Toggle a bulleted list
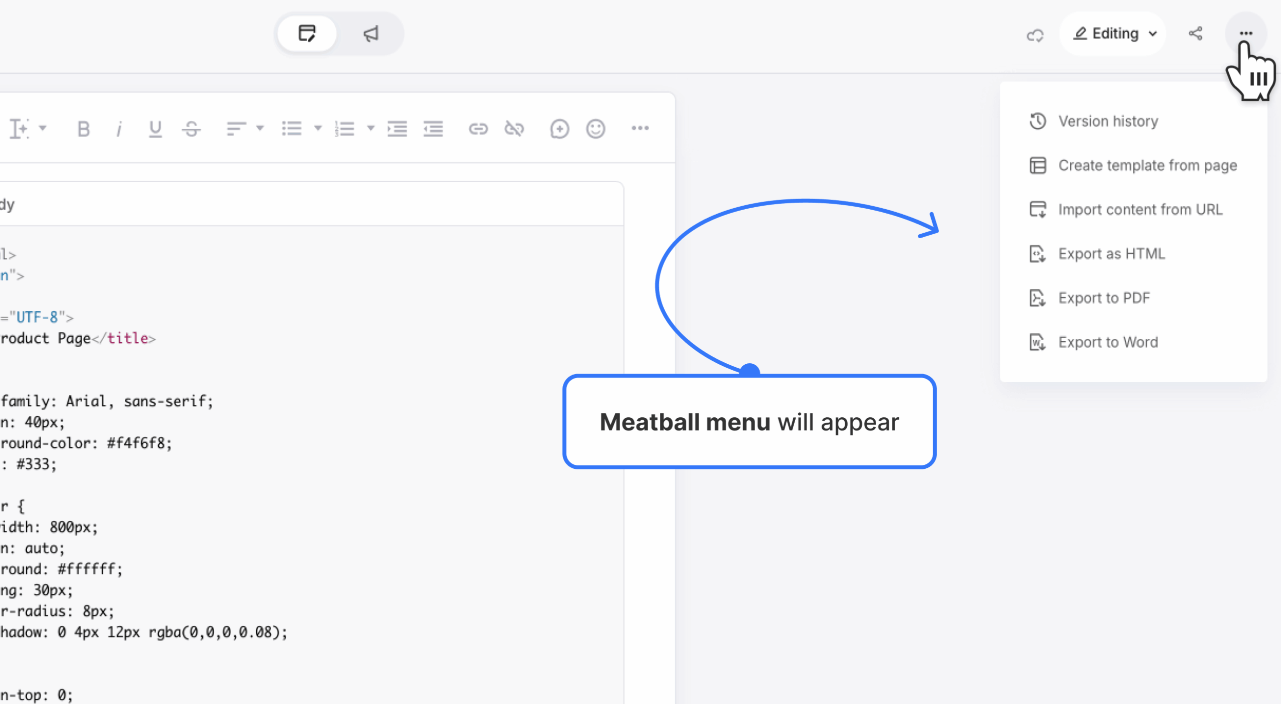This screenshot has height=704, width=1281. 292,129
